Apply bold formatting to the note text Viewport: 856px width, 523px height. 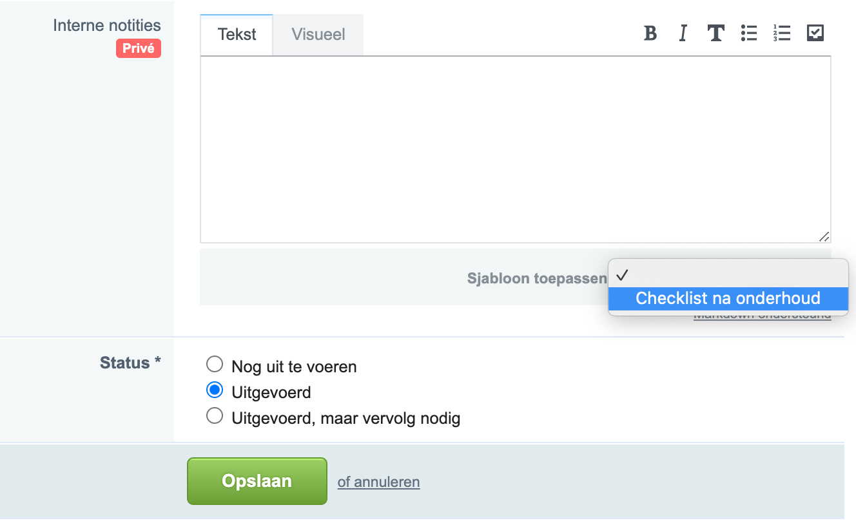pos(650,33)
